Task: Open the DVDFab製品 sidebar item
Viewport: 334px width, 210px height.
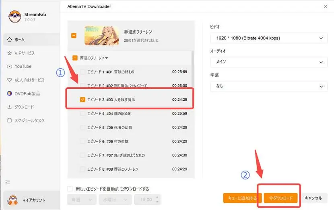Action: pos(31,93)
